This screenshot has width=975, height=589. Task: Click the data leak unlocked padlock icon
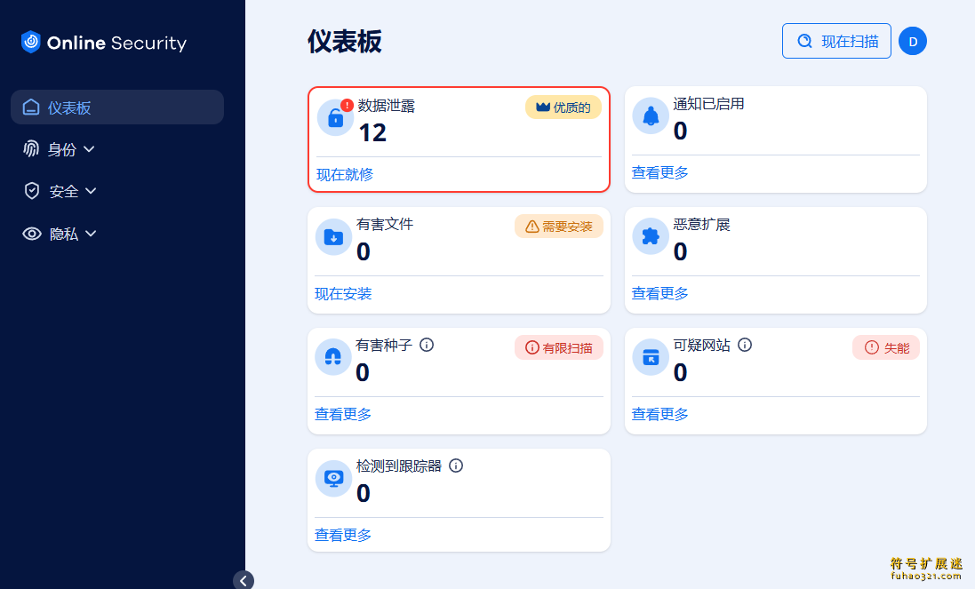[335, 117]
